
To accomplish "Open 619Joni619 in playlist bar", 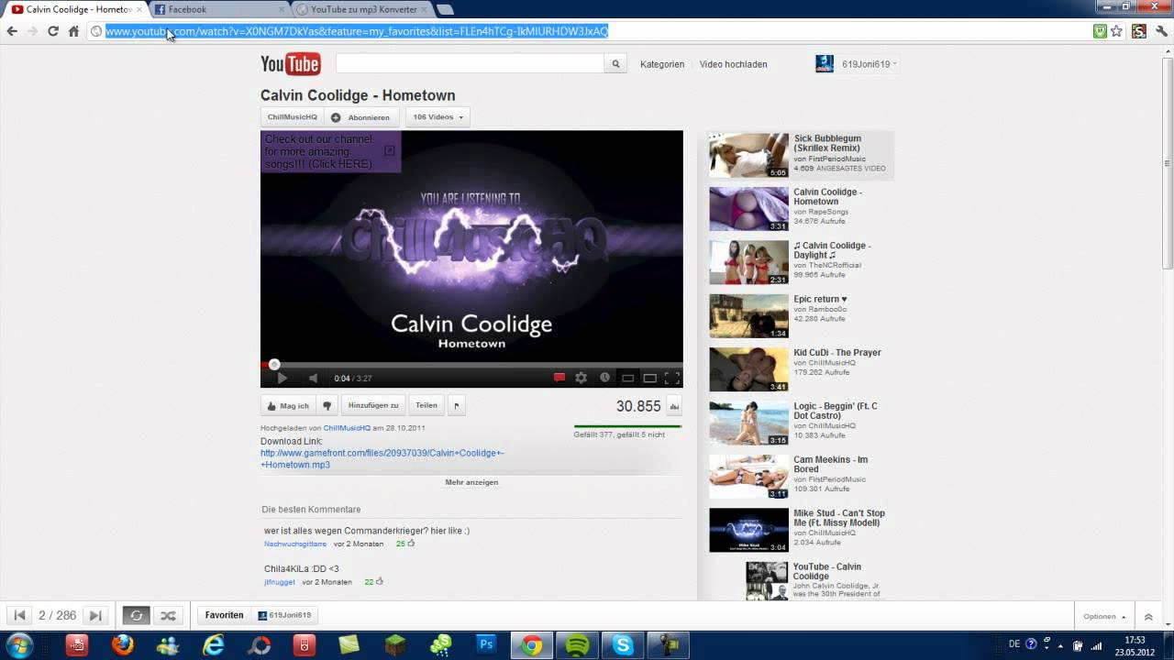I will tap(284, 615).
